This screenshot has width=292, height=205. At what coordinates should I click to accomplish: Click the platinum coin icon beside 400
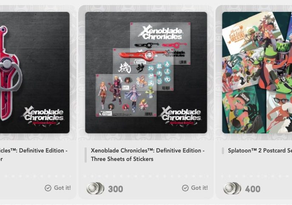pos(232,188)
